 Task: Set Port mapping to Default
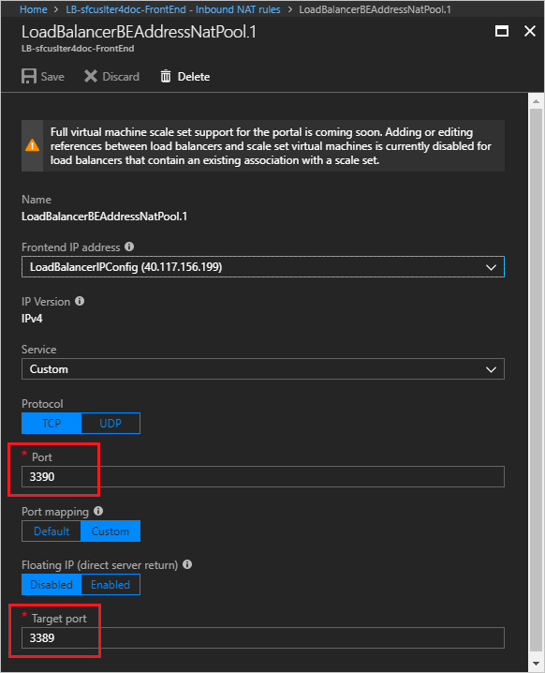click(52, 531)
